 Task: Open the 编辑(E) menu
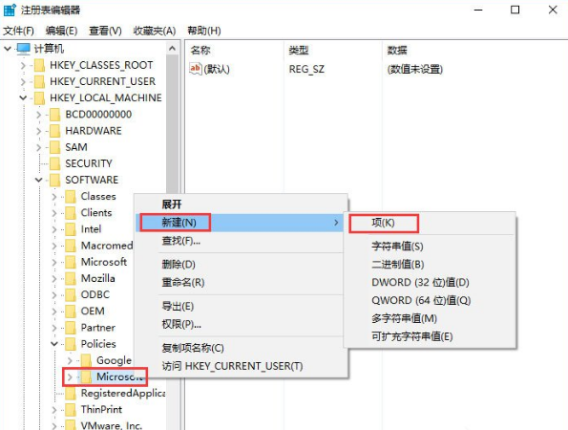(61, 31)
